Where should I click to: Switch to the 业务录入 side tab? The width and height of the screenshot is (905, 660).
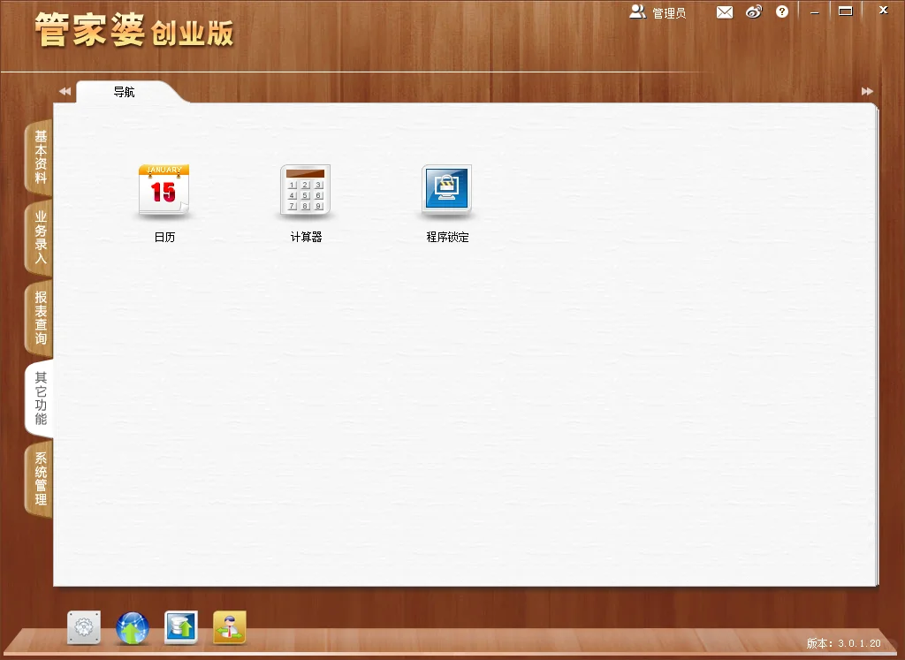pyautogui.click(x=40, y=237)
